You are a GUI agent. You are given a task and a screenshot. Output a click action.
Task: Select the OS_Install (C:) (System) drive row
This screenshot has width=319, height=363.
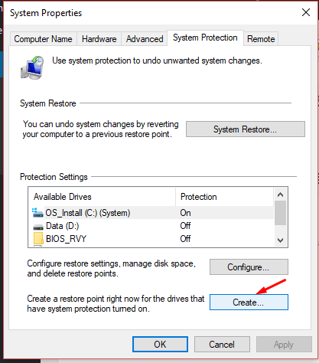(x=151, y=213)
